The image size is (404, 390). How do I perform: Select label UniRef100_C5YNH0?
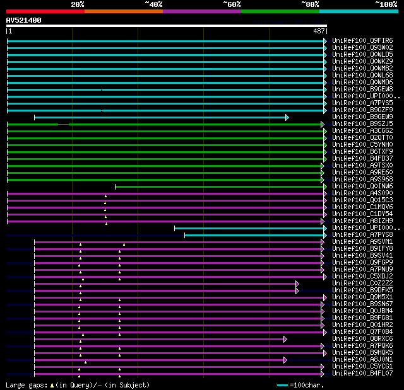[x=362, y=145]
